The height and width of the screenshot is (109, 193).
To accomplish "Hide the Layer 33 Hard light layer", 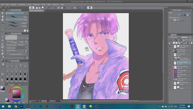I will coord(170,71).
